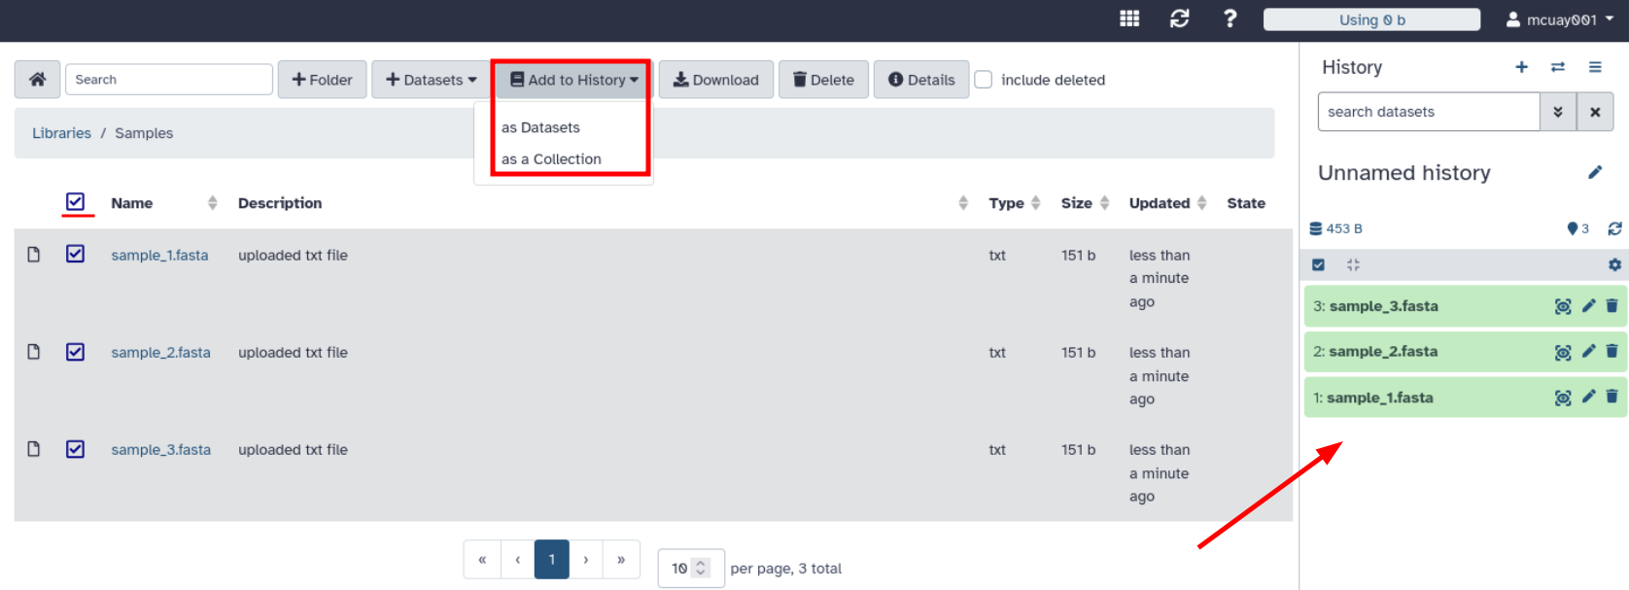Screen dimensions: 1629x590
Task: Open history settings gear icon
Action: (1614, 264)
